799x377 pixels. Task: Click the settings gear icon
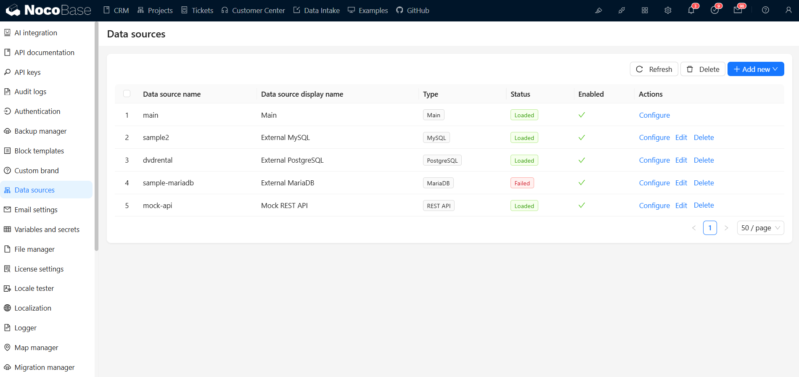(668, 11)
